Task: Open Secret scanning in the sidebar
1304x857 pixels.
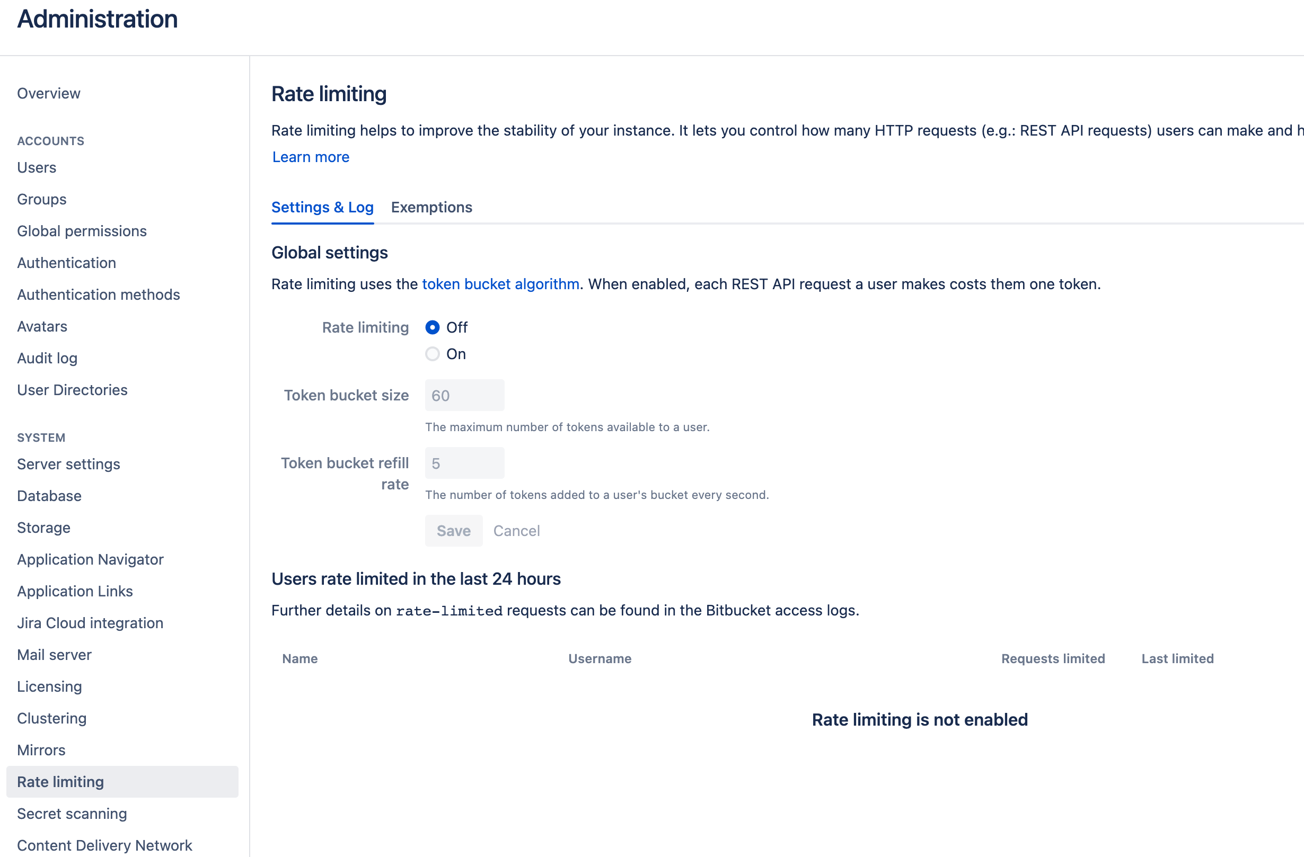Action: tap(72, 814)
